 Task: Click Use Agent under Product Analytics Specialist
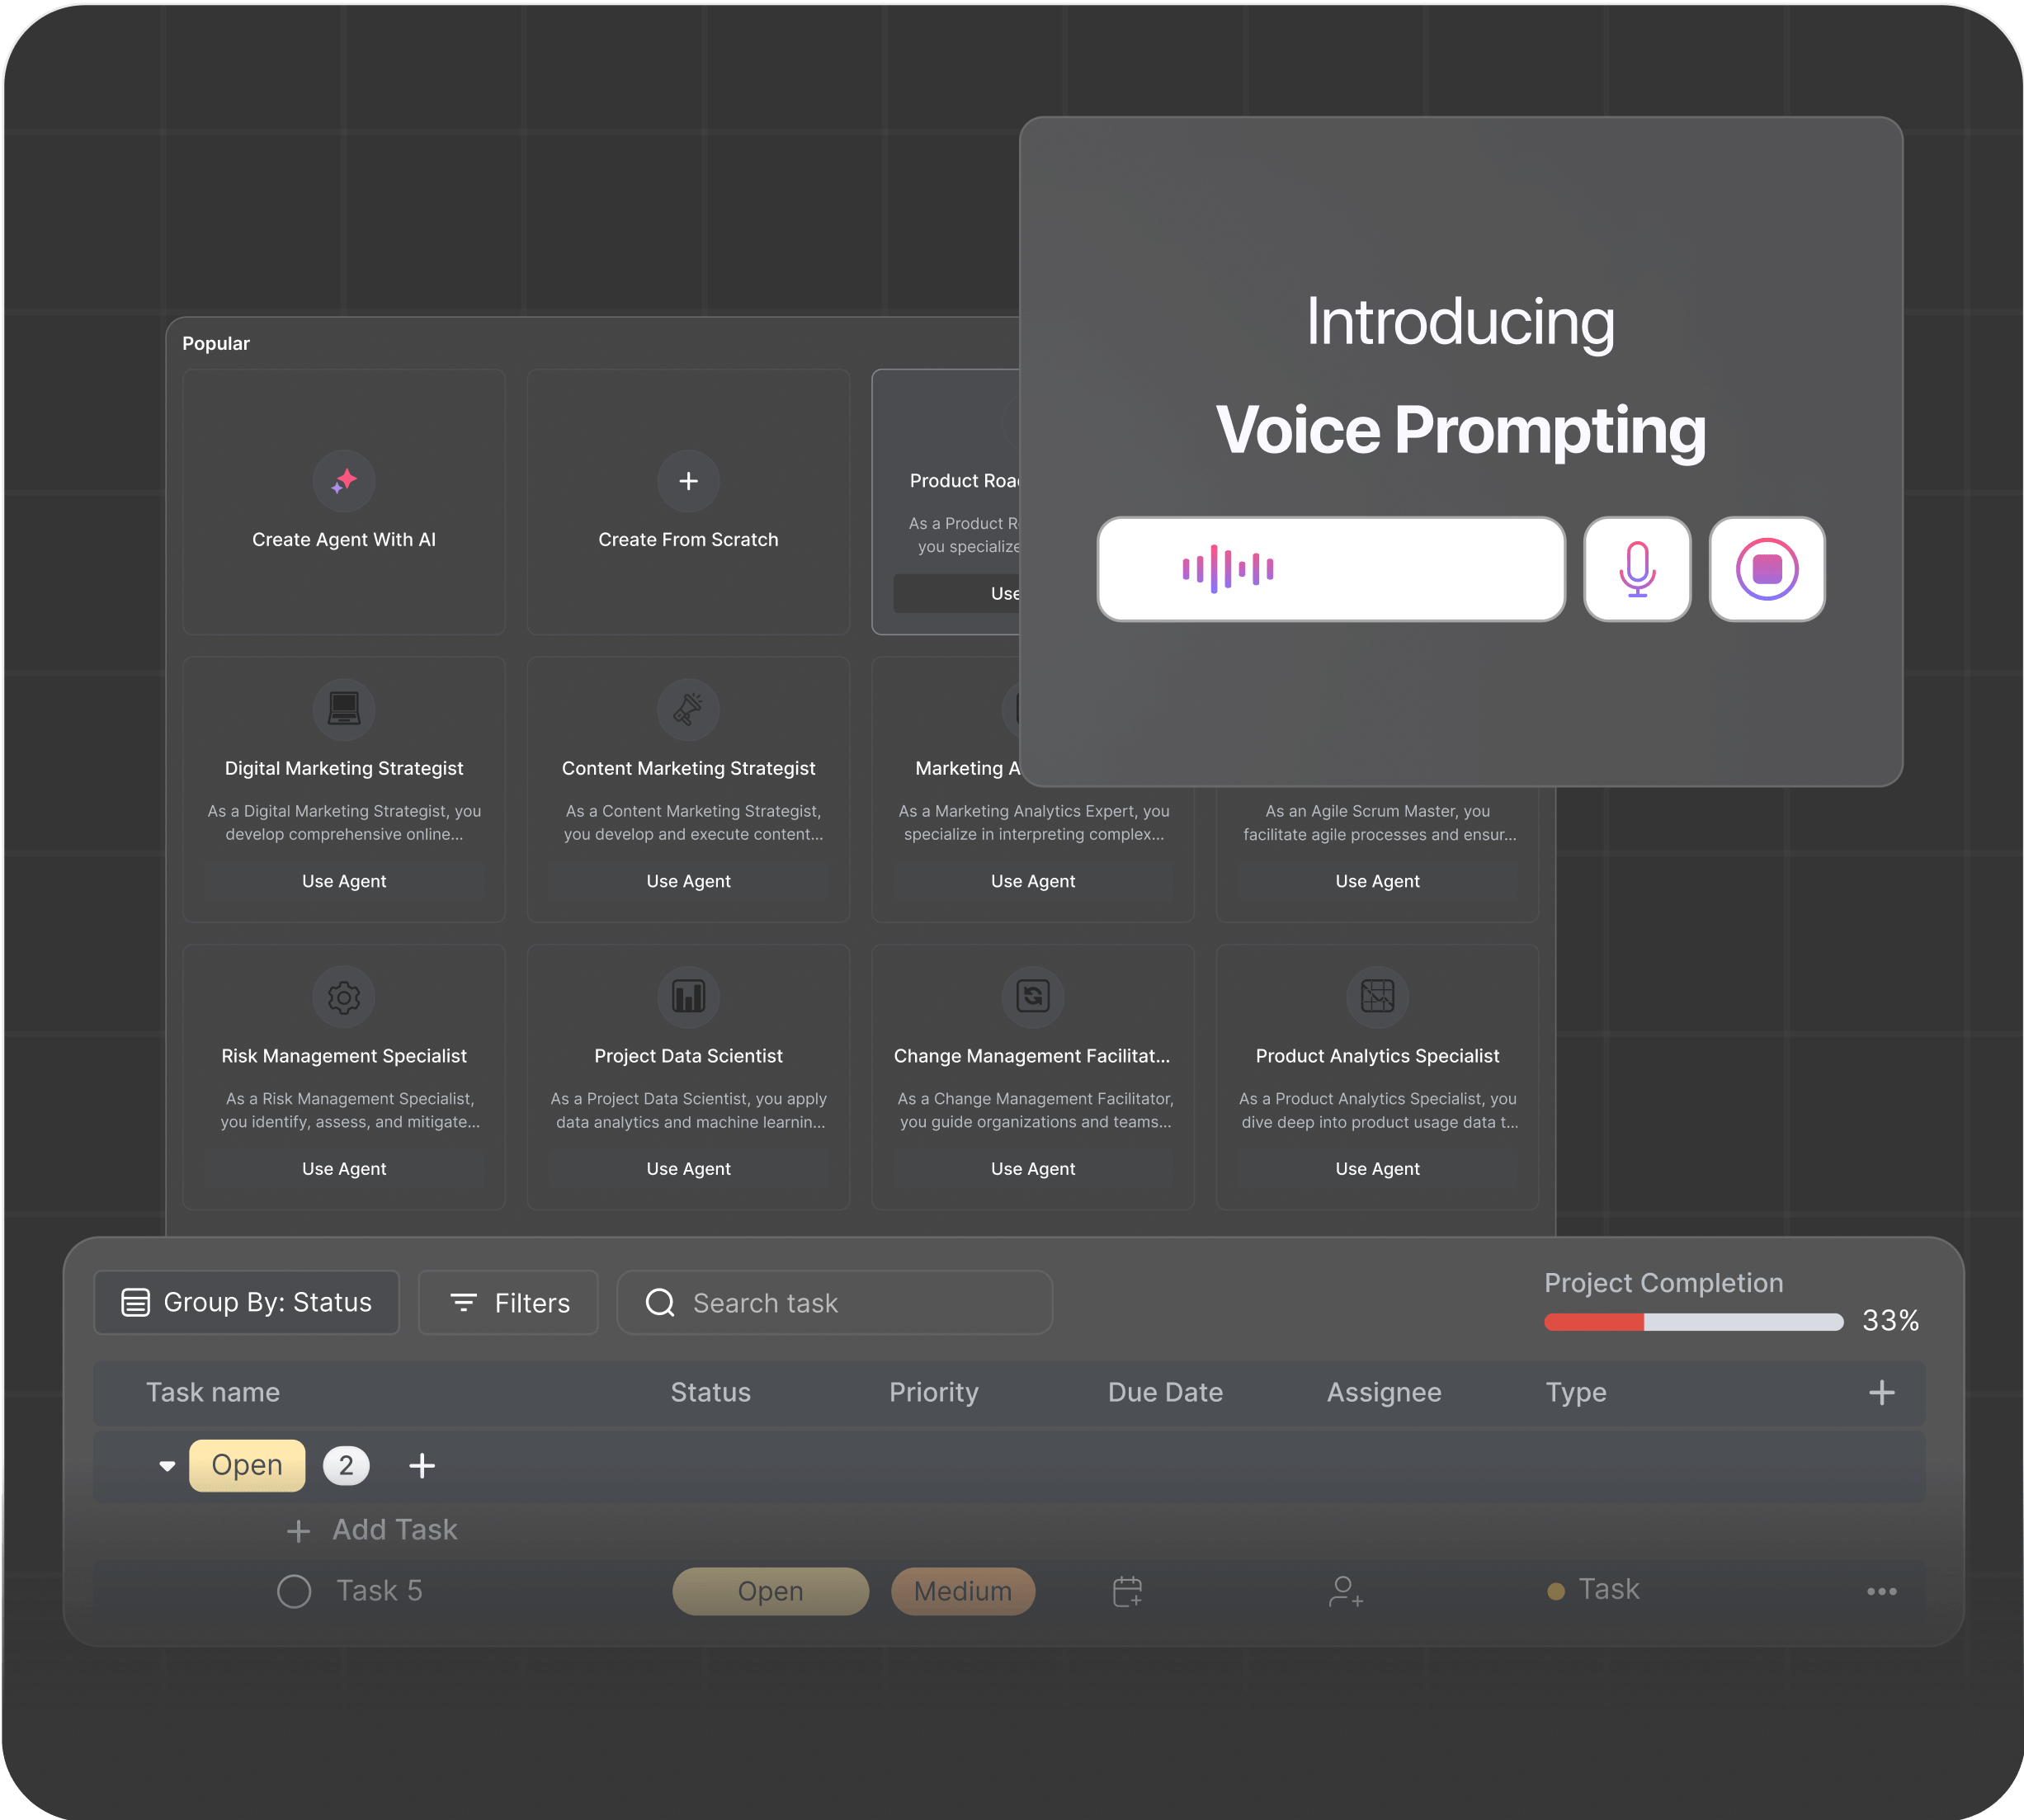1376,1168
